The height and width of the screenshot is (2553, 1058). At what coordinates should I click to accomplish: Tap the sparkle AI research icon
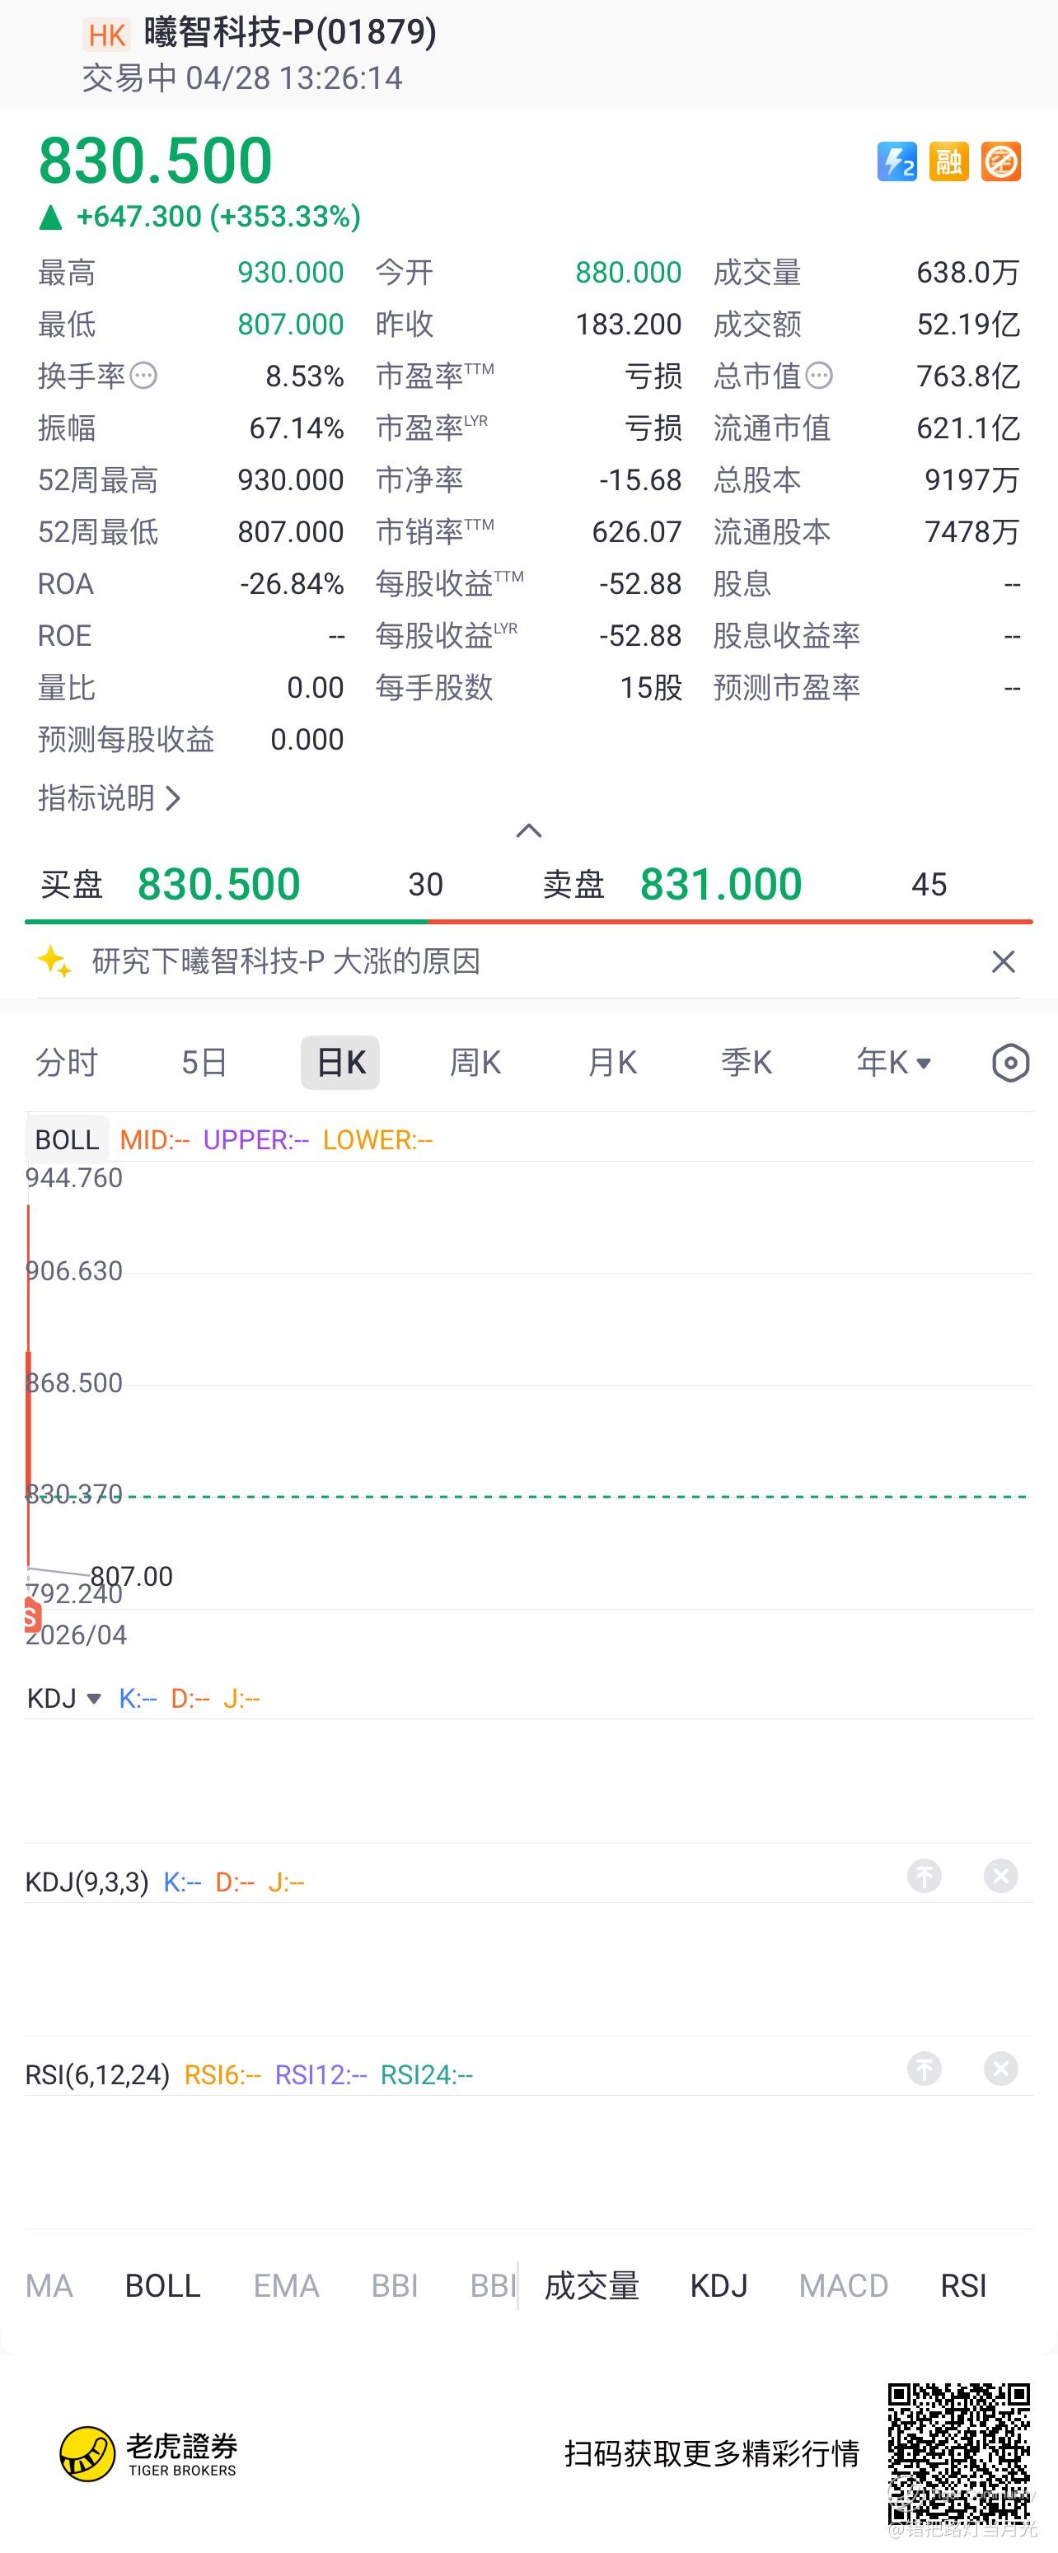click(x=54, y=961)
